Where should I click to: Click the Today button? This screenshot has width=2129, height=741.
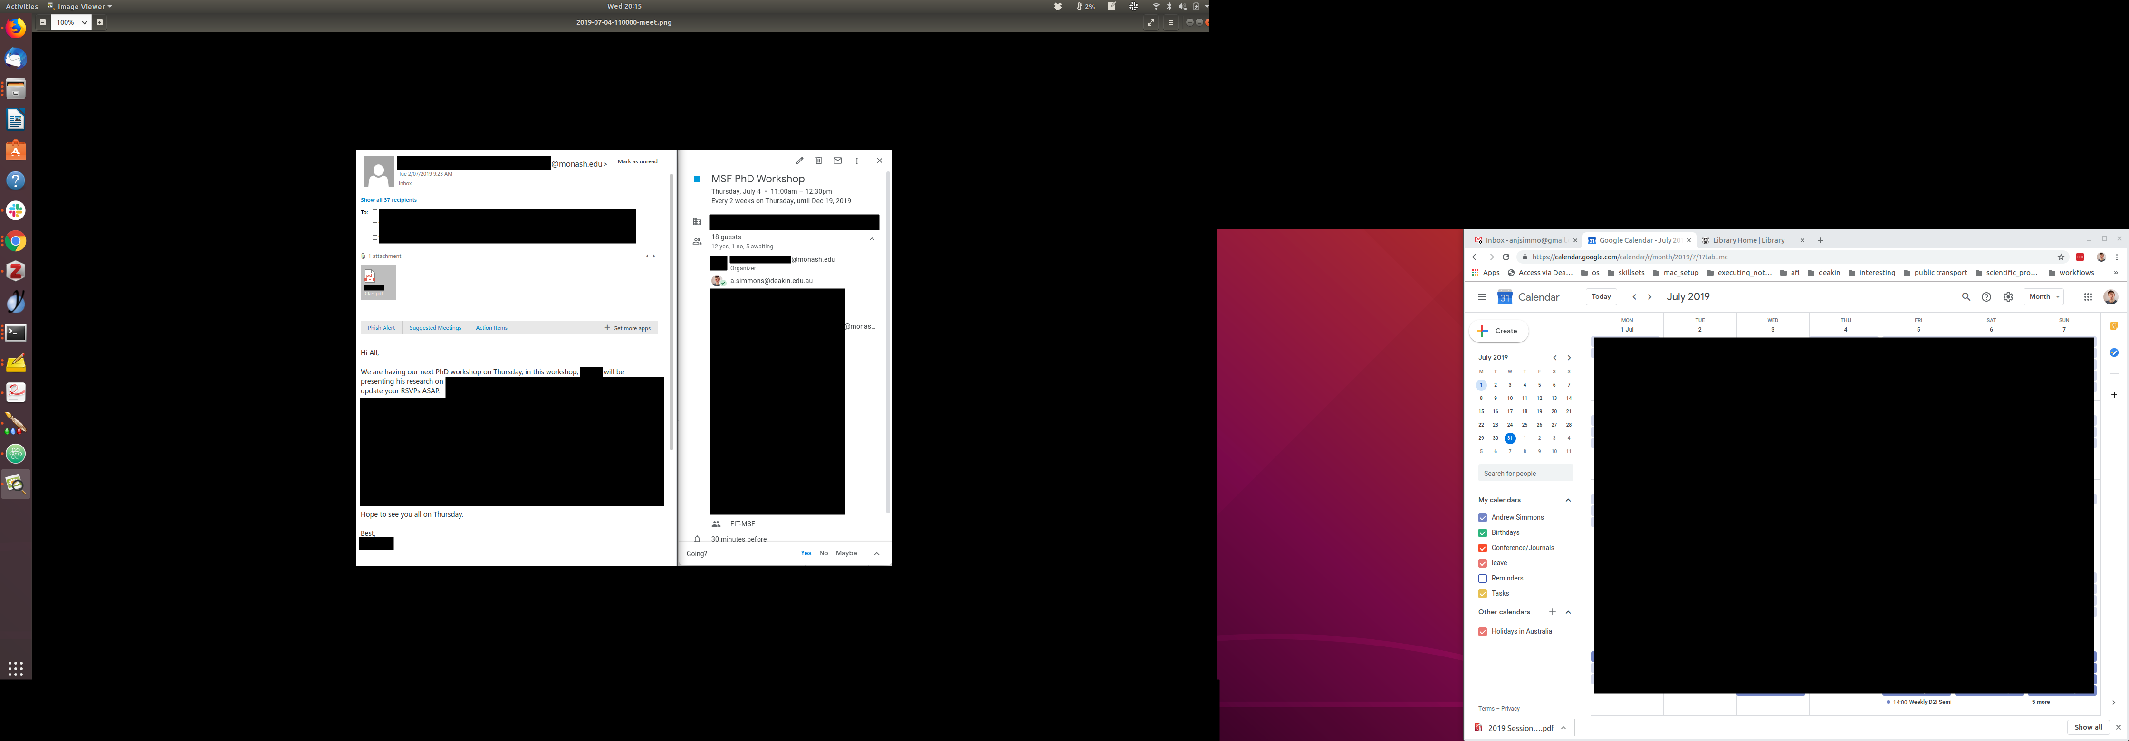pos(1601,297)
